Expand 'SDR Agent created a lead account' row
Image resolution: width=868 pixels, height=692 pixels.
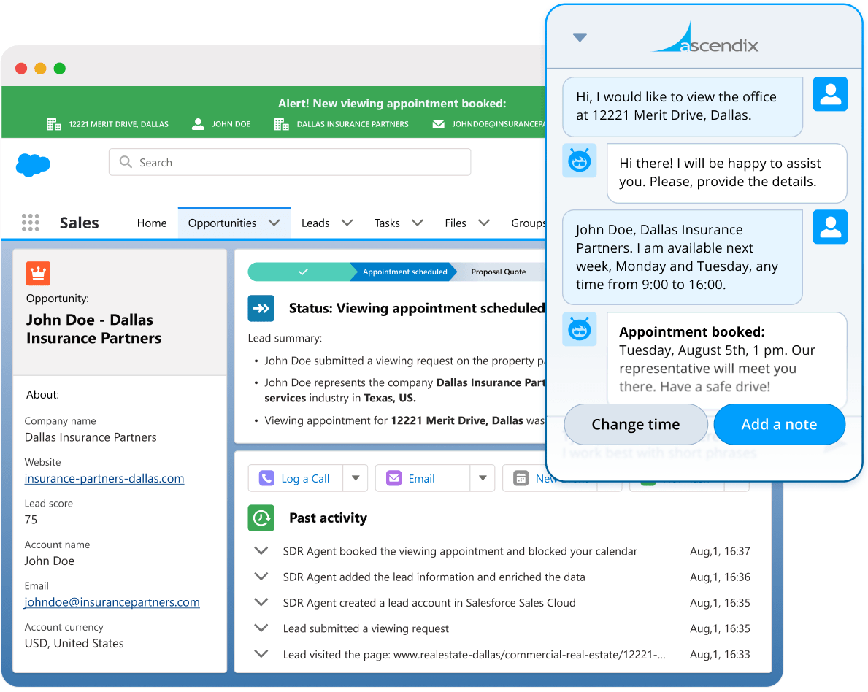point(261,601)
